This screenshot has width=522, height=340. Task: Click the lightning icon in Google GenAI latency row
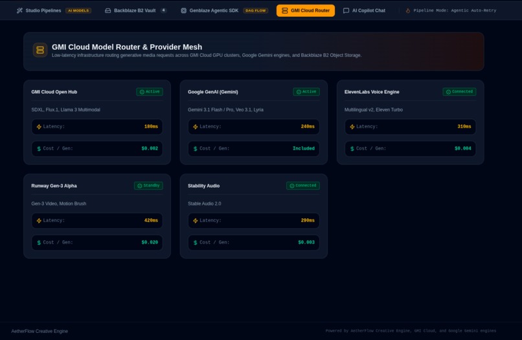[x=196, y=127]
